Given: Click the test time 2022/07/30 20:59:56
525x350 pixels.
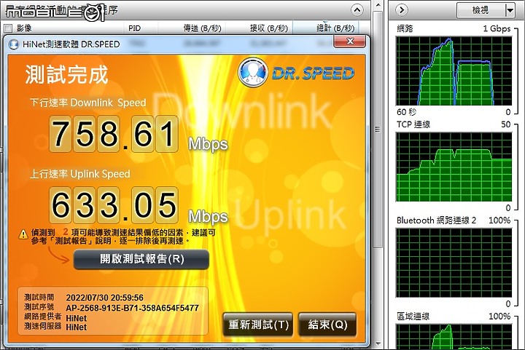Looking at the screenshot, I should coord(104,298).
